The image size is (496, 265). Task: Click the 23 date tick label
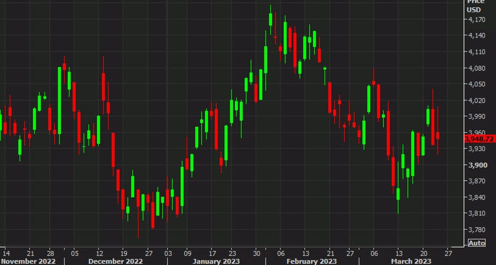[232, 253]
